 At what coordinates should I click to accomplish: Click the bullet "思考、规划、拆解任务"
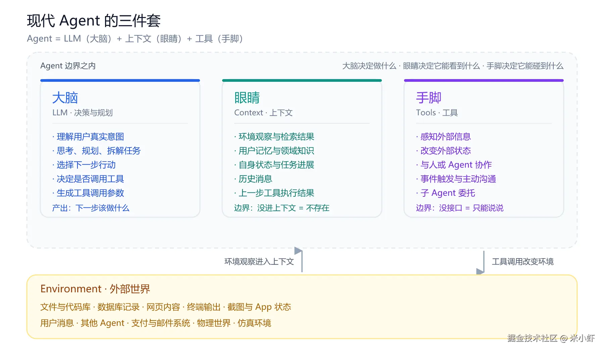96,151
